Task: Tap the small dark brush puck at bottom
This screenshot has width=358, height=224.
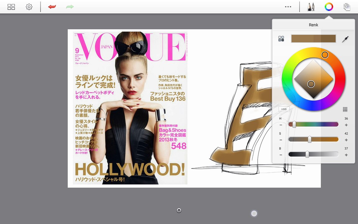Action: [x=179, y=211]
